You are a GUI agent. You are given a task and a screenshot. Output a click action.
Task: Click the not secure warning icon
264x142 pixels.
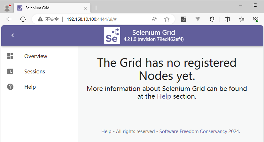pyautogui.click(x=40, y=19)
